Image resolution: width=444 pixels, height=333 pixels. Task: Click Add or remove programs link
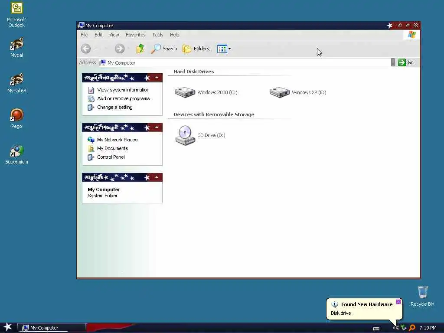click(124, 98)
